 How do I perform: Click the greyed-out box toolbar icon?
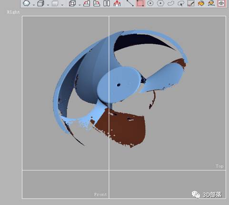(55, 3)
